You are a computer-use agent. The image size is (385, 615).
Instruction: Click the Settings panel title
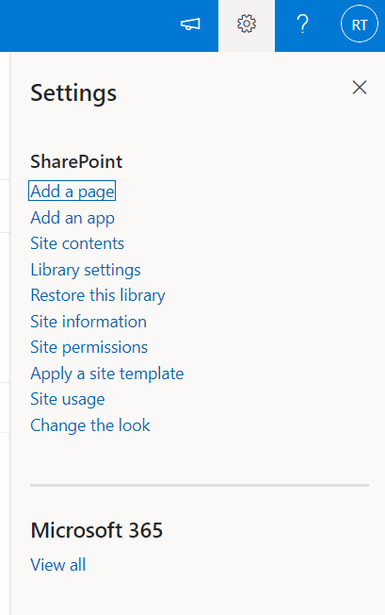73,93
